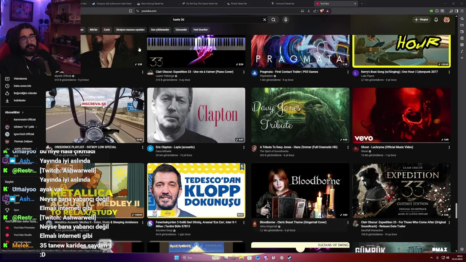Select Son yüklenenler filter chip
The height and width of the screenshot is (262, 466).
160,29
